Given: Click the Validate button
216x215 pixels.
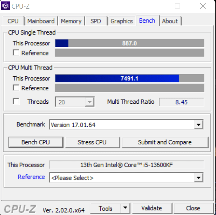Looking at the screenshot, I should click(152, 208).
